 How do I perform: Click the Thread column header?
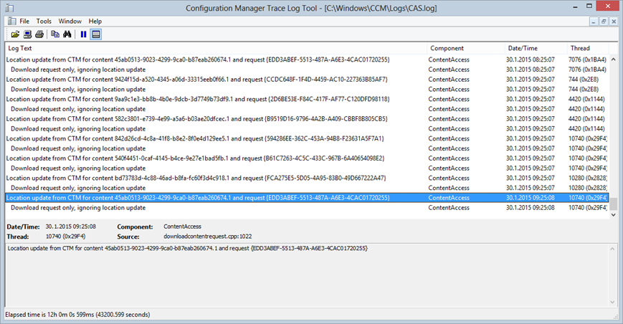pyautogui.click(x=588, y=48)
